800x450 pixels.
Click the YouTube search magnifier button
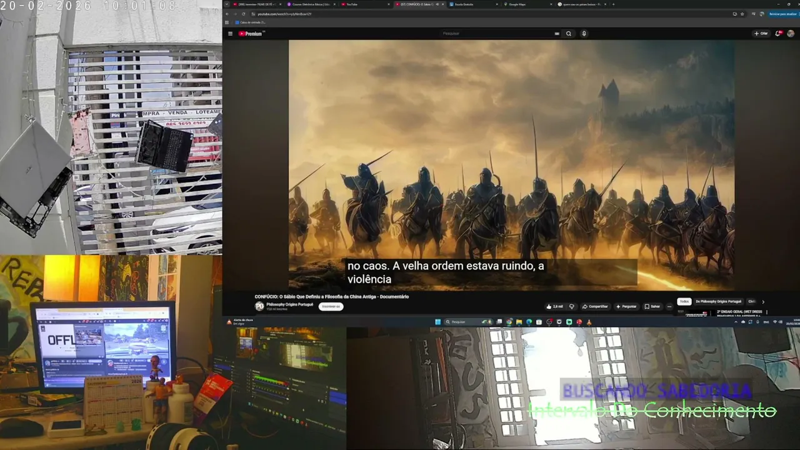[569, 34]
